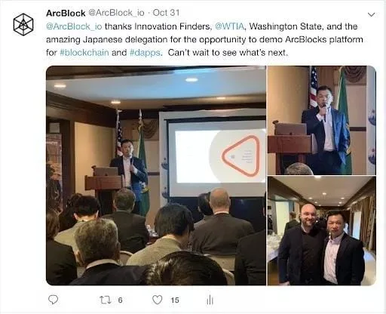This screenshot has height=314, width=386.
Task: Like the tweet with heart icon
Action: point(158,300)
